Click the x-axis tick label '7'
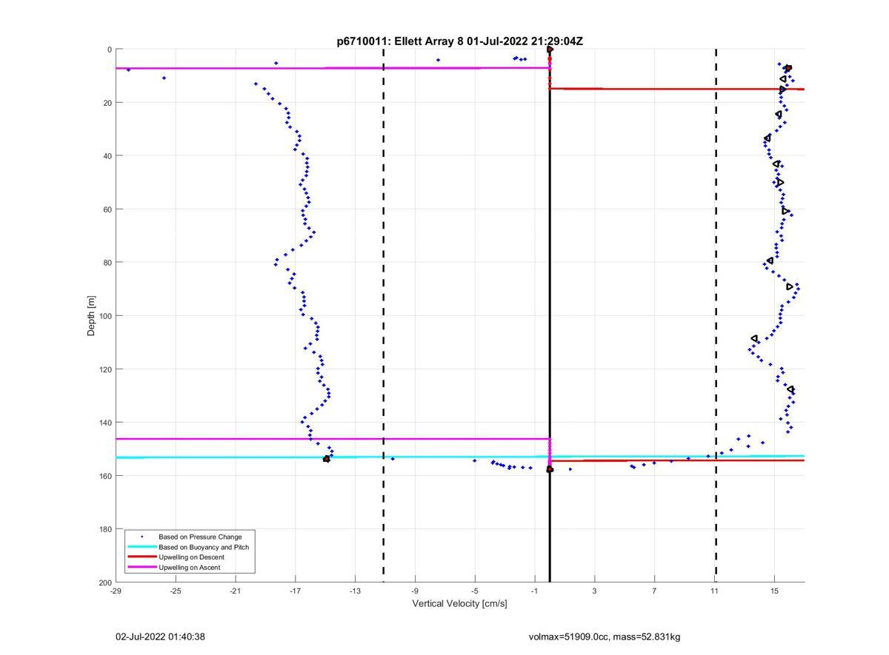Screen dimensions: 889x655 point(654,591)
